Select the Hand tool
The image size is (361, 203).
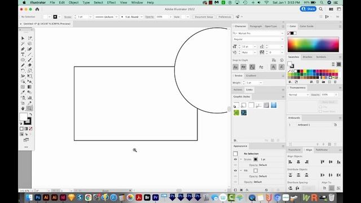pos(23,108)
